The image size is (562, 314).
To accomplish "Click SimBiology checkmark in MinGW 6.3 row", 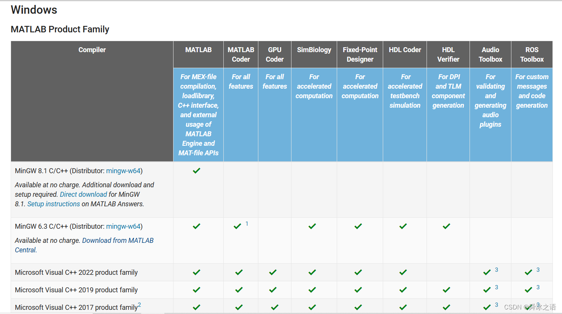I will [312, 226].
